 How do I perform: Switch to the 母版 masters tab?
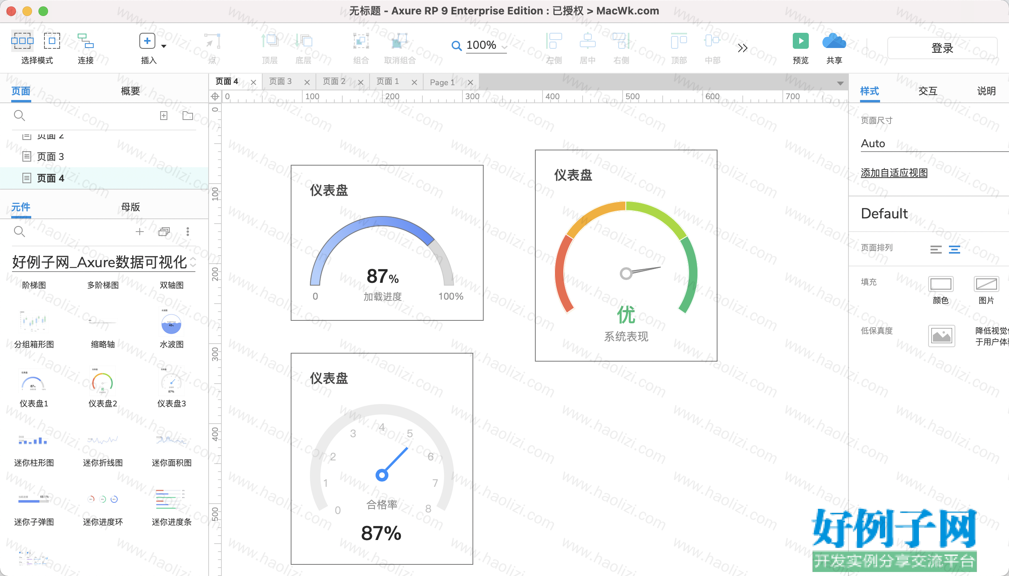(x=131, y=207)
